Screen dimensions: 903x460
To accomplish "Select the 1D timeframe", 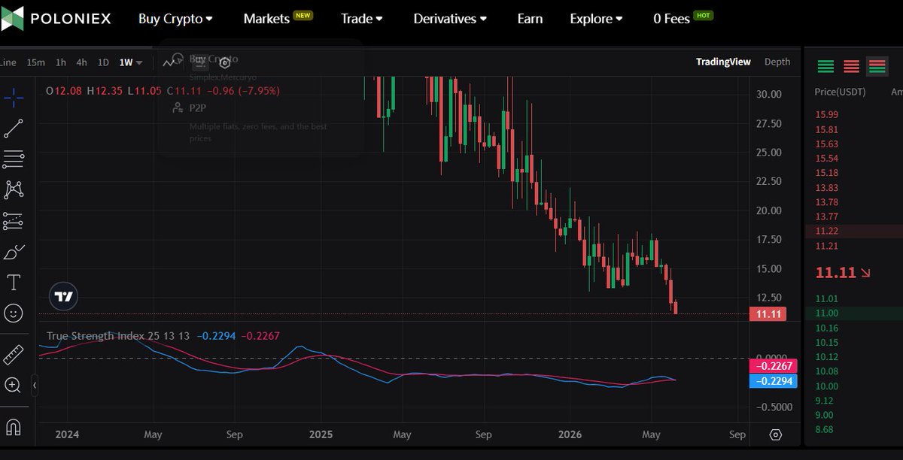I will click(103, 62).
